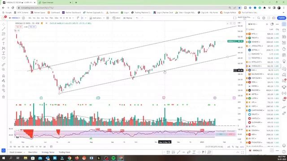Click the Publish button
Viewport: 287px width, 161px height.
(x=282, y=18)
